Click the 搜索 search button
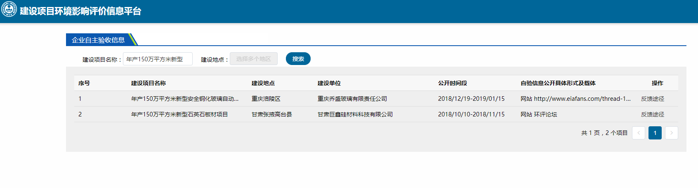The height and width of the screenshot is (188, 698). (298, 59)
